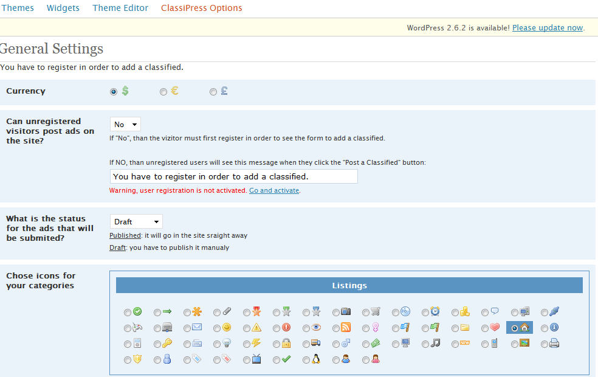The width and height of the screenshot is (598, 377).
Task: Pick the paperclip icon
Action: click(x=227, y=312)
